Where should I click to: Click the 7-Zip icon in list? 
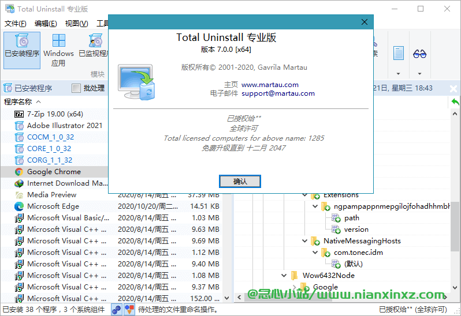(19, 114)
